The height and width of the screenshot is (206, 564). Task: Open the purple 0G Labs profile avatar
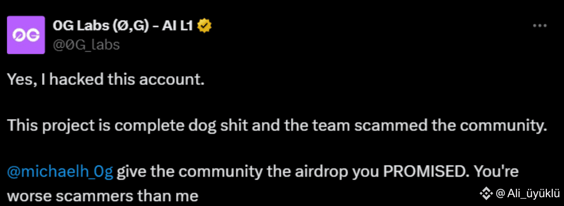click(26, 35)
